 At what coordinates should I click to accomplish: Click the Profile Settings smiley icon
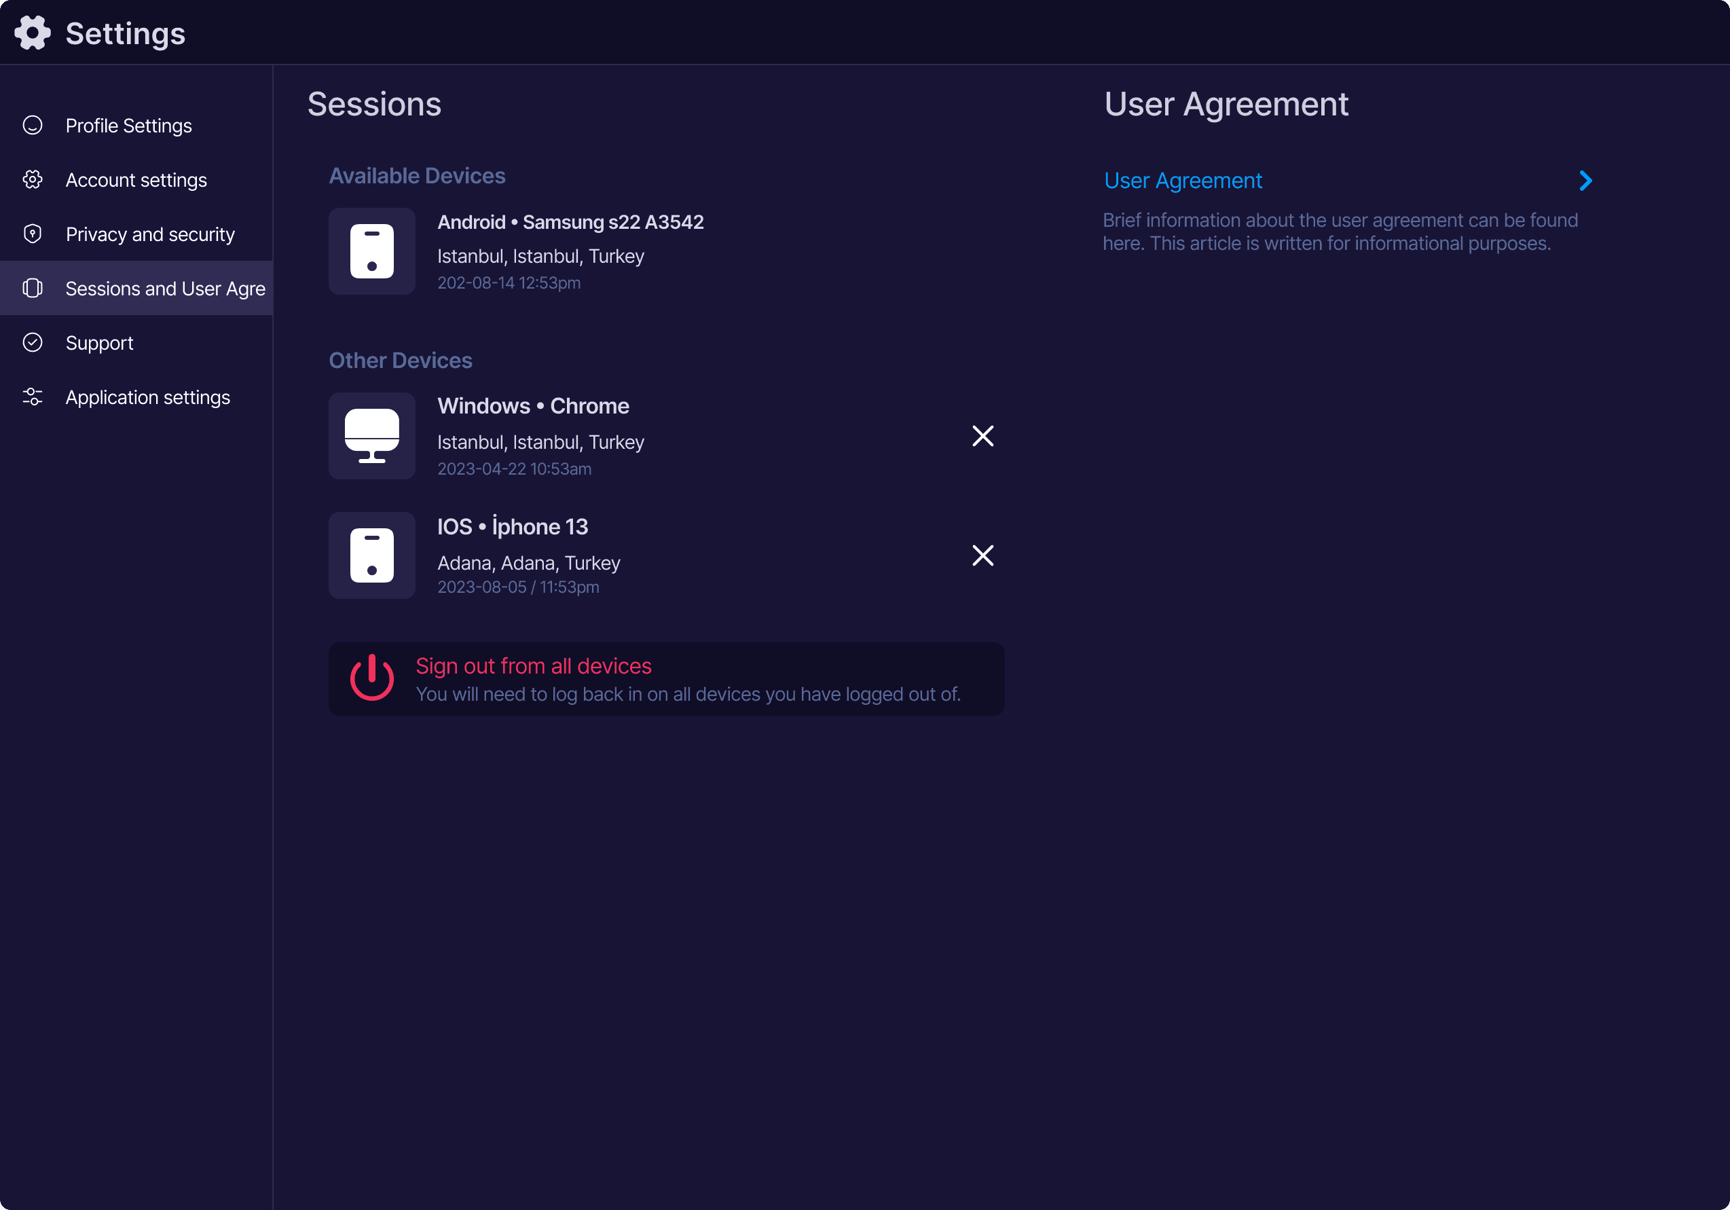(x=33, y=125)
